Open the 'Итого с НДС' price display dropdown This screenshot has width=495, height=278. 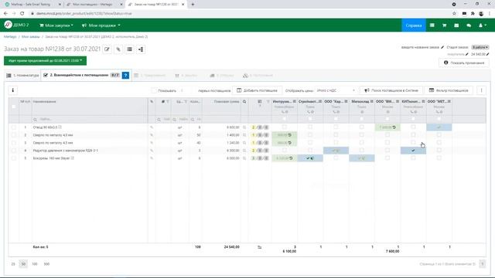(x=336, y=90)
